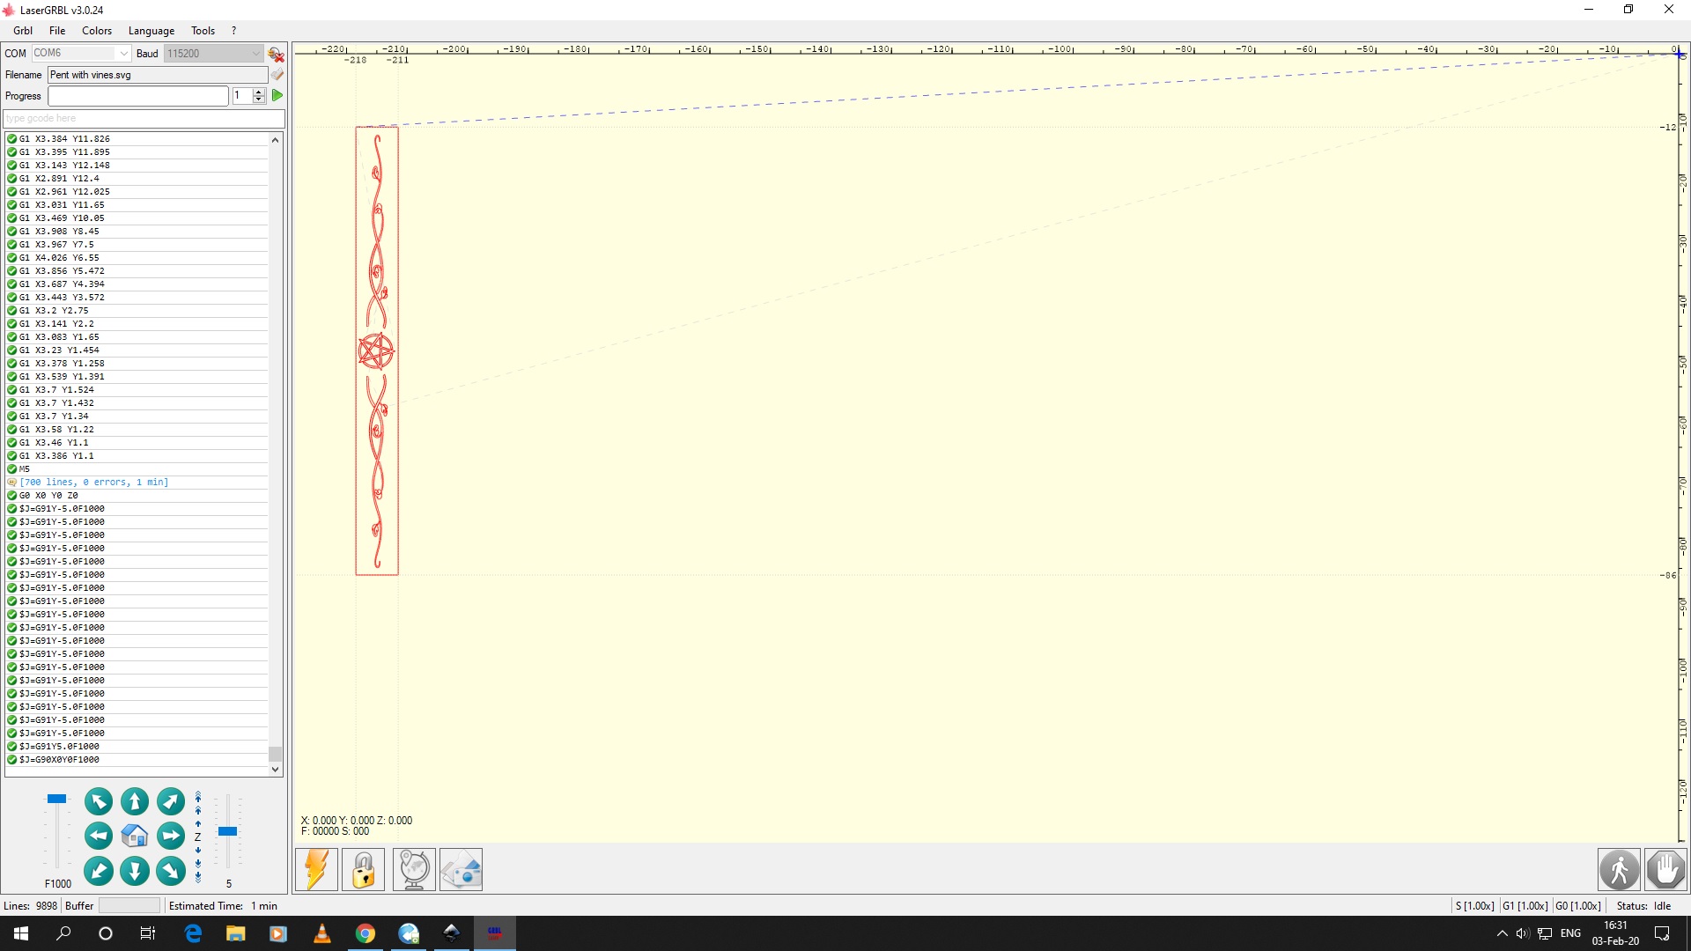Click the feed hold hand icon
The width and height of the screenshot is (1691, 951).
click(1665, 869)
